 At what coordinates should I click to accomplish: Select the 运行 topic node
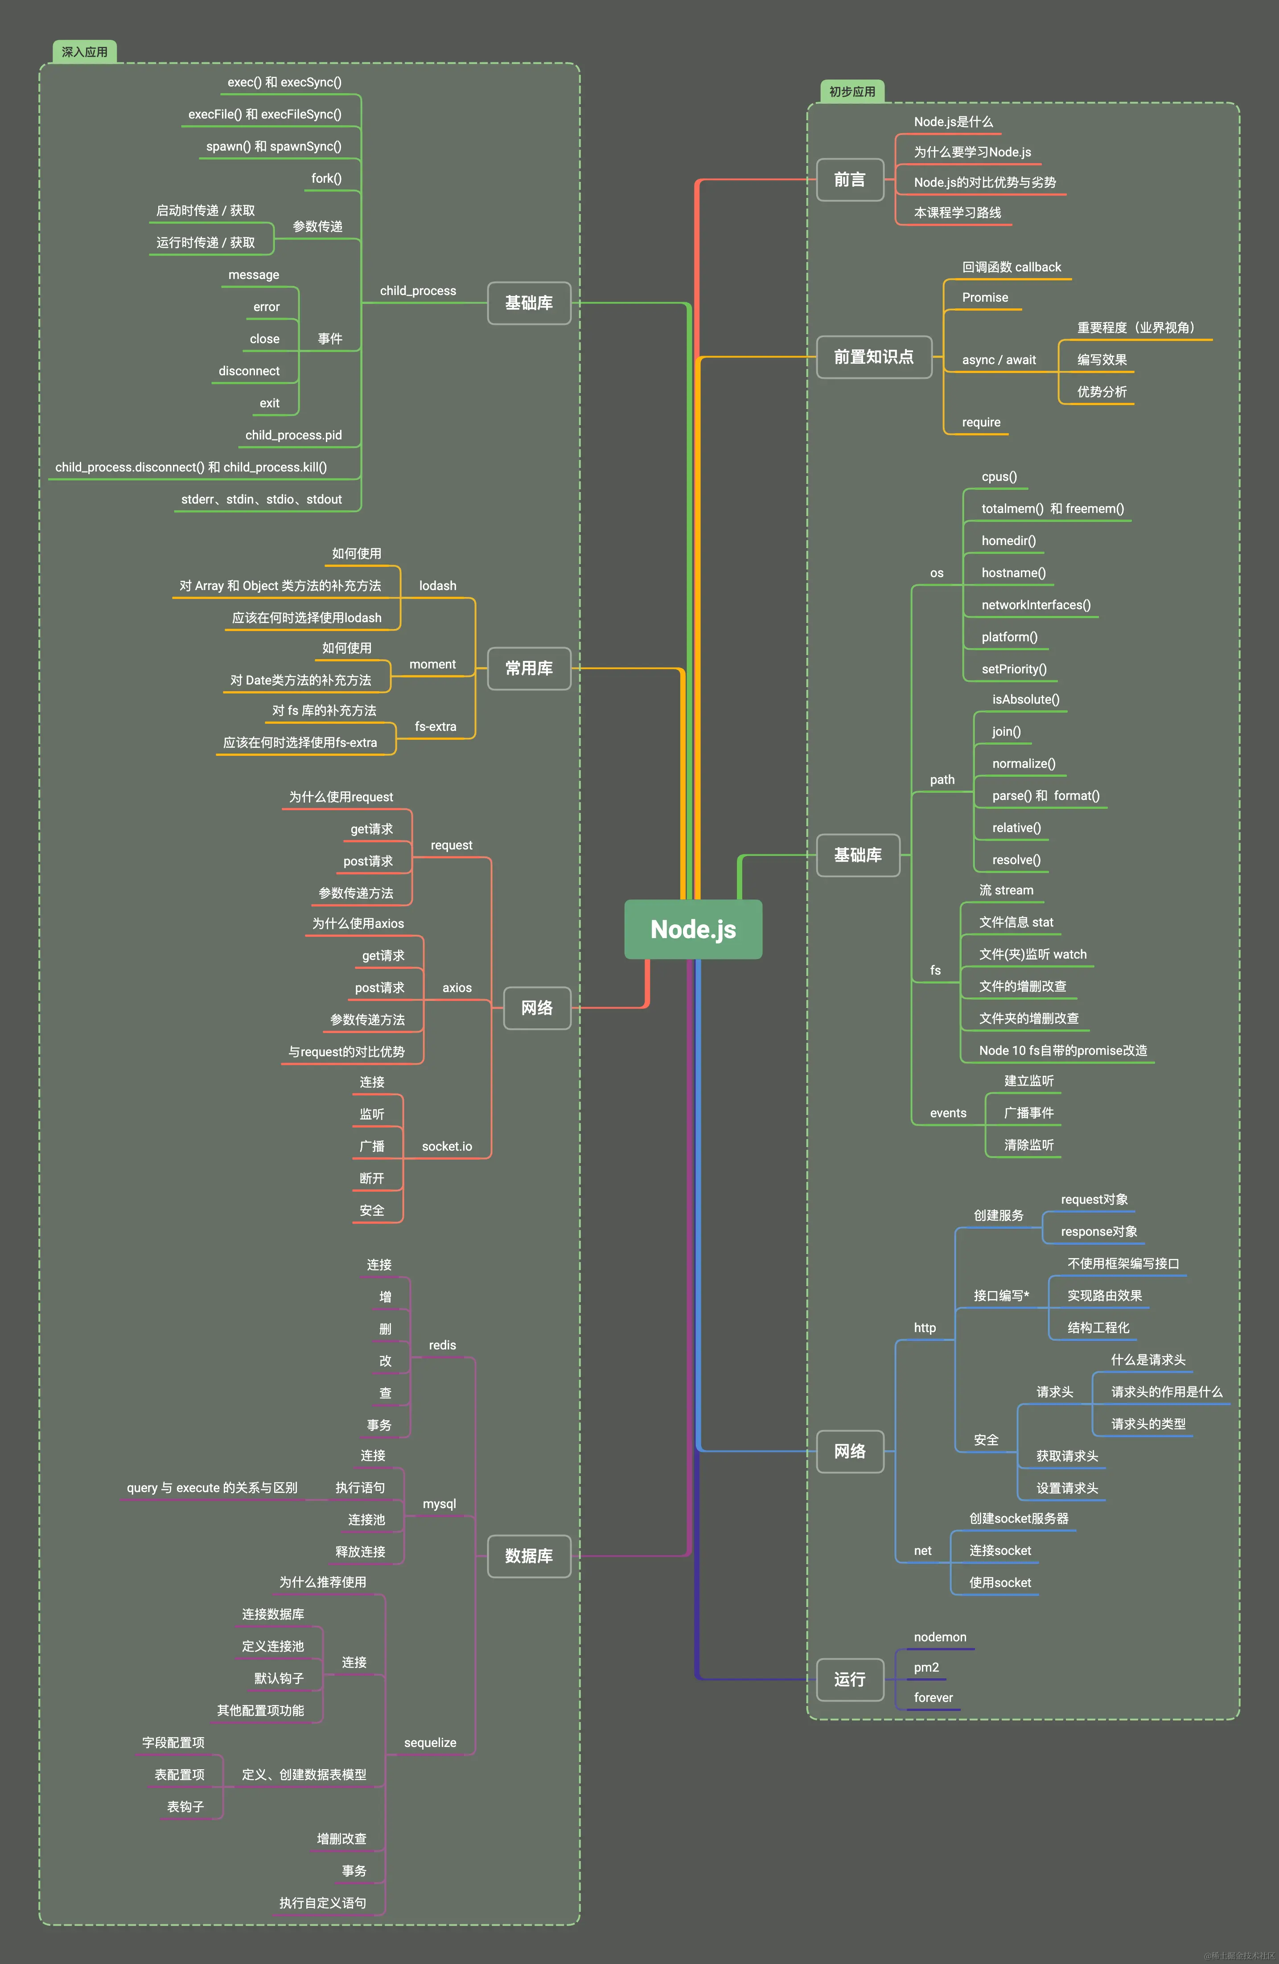[x=850, y=1679]
